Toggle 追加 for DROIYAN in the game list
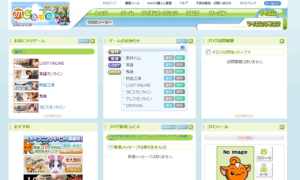The width and height of the screenshot is (300, 180). 169,105
